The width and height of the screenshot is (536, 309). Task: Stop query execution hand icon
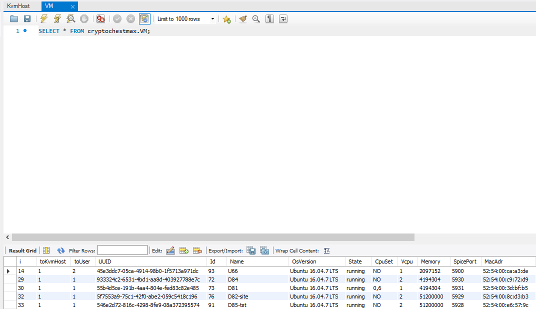84,19
